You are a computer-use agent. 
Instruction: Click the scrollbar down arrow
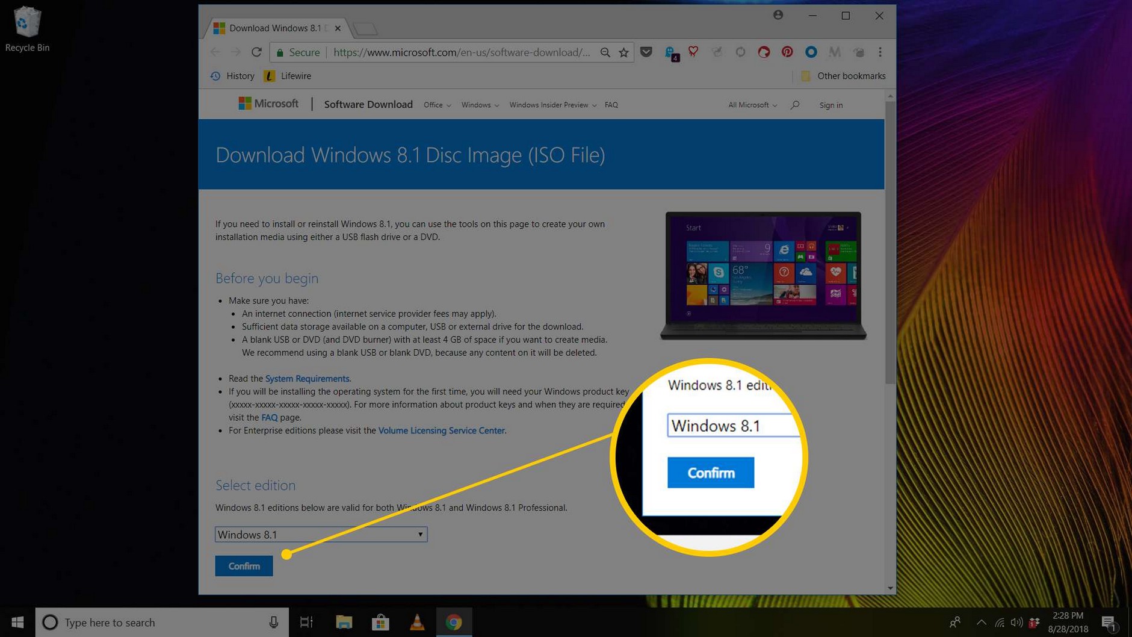(x=890, y=588)
